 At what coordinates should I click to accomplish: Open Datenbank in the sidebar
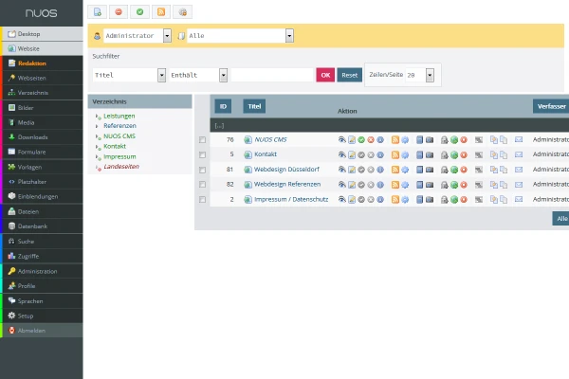[x=43, y=226]
